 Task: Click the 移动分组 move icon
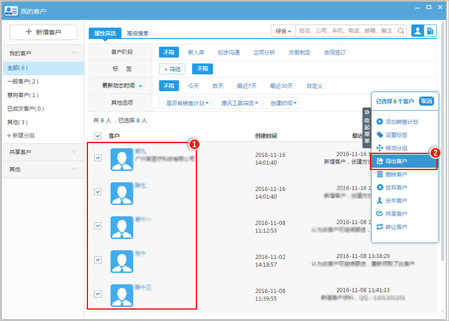pos(380,148)
